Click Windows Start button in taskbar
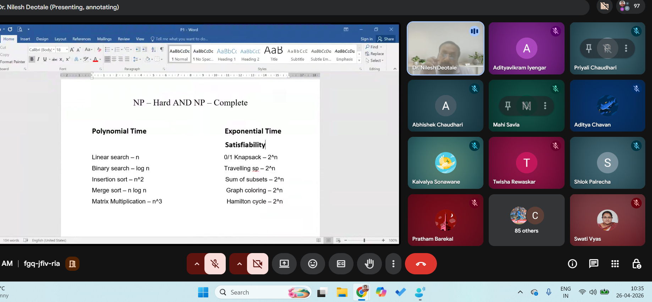652x302 pixels. [x=203, y=292]
